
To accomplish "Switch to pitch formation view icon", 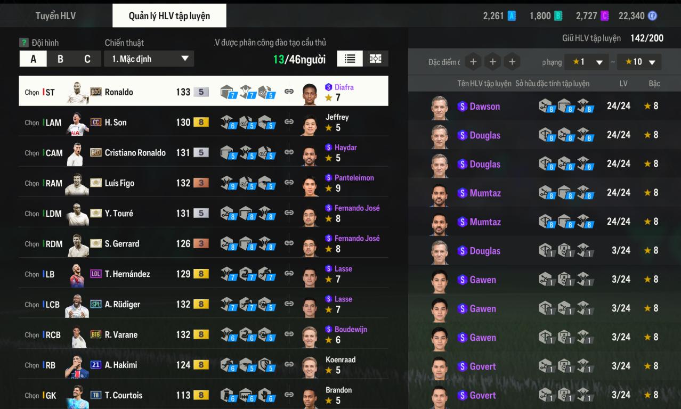I will (376, 59).
